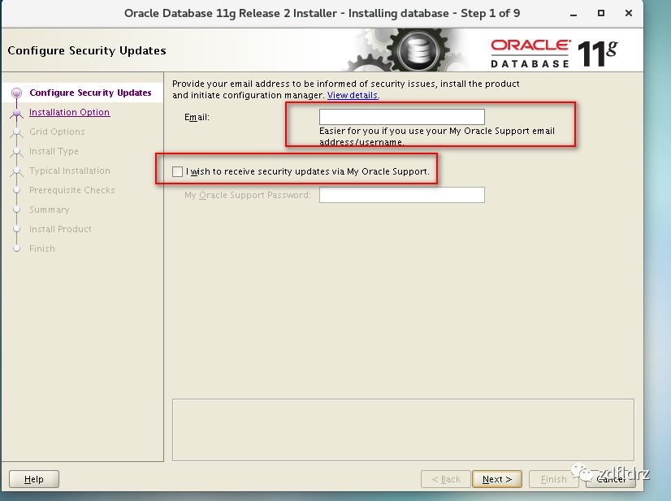Click the Help button
The height and width of the screenshot is (501, 671).
[x=34, y=479]
